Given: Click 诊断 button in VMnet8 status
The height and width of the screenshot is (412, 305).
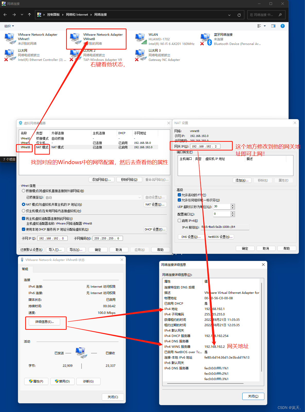Looking at the screenshot, I should tap(88, 381).
